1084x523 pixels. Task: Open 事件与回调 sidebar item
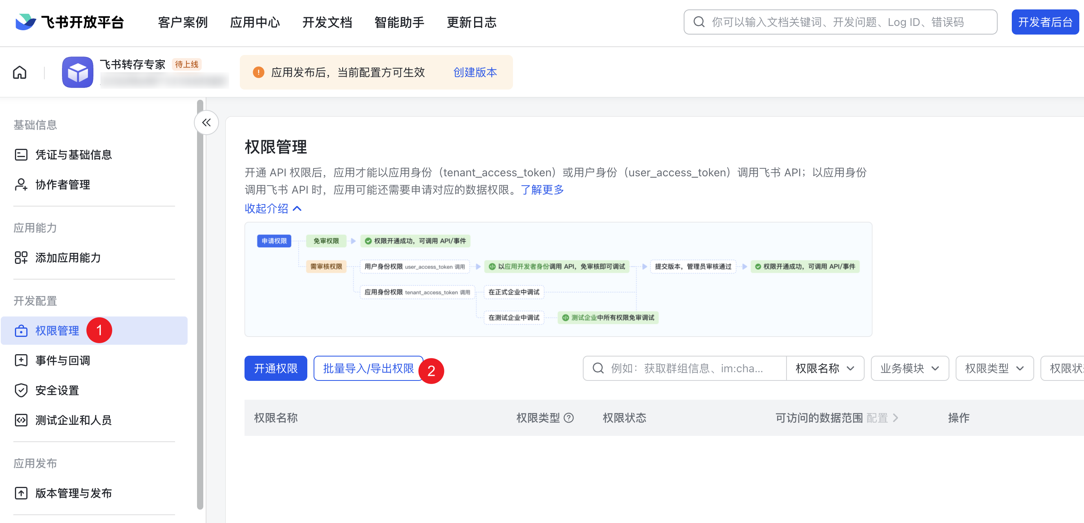pyautogui.click(x=94, y=360)
